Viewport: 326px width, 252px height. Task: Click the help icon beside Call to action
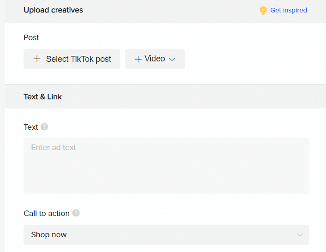tap(76, 213)
